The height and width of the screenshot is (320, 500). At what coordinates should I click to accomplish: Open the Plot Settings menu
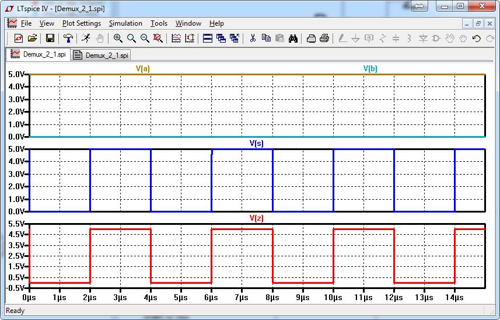click(81, 23)
